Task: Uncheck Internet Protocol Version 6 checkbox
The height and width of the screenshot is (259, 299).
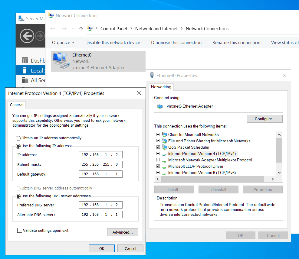Action: 158,173
